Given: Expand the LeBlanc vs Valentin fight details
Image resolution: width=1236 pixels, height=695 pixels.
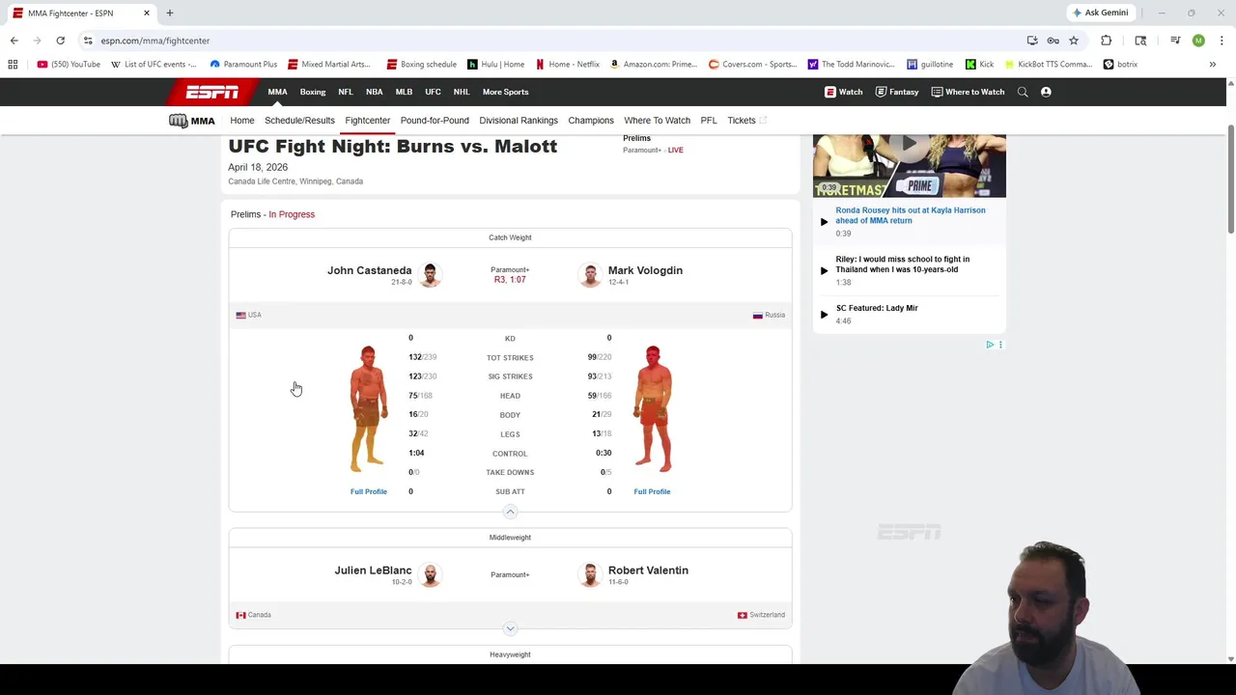Looking at the screenshot, I should (510, 628).
